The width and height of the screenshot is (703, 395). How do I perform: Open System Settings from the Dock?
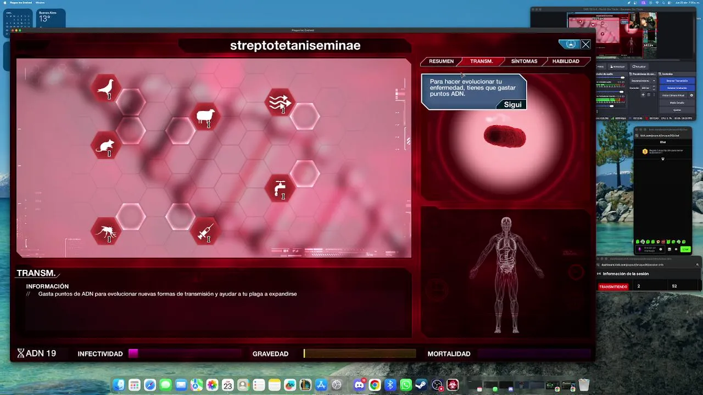(336, 385)
